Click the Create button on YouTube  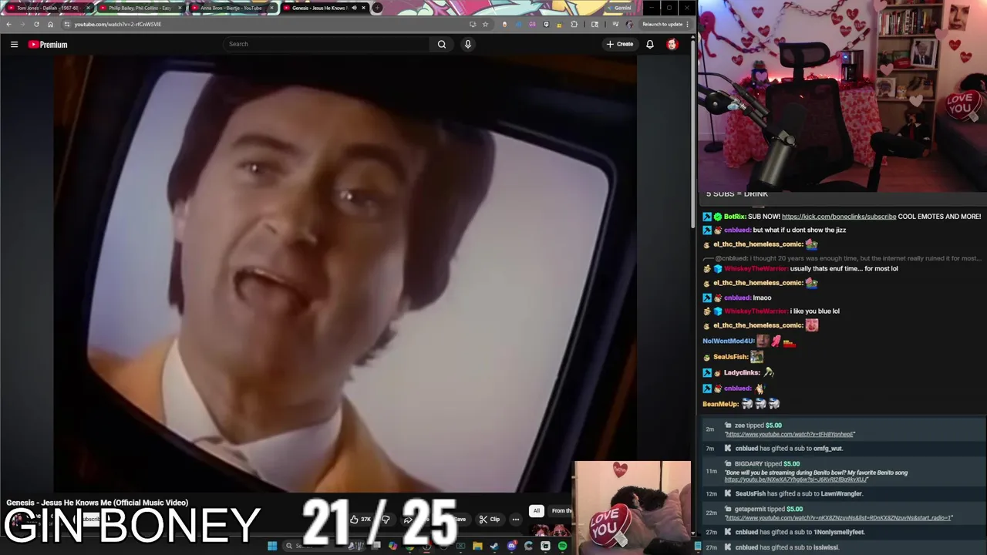[620, 45]
